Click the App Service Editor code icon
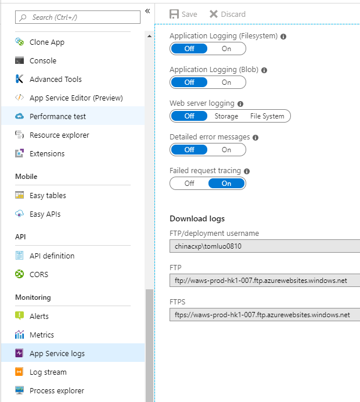 click(20, 98)
